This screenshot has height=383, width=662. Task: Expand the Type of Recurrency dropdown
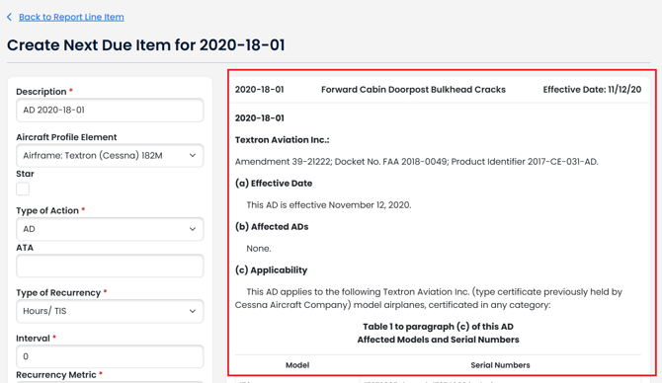pyautogui.click(x=110, y=311)
